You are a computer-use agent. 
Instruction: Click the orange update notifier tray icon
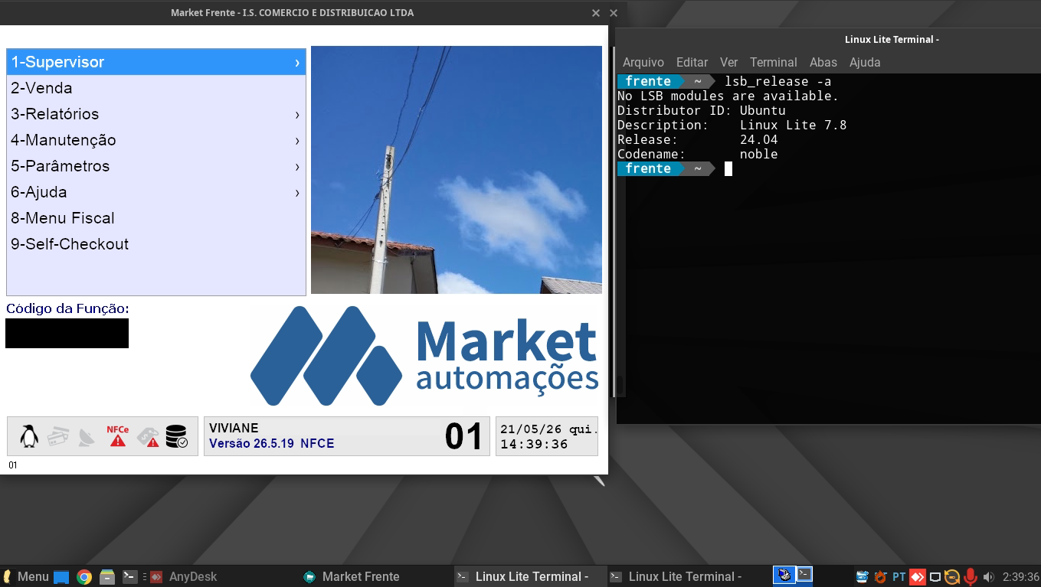click(952, 577)
